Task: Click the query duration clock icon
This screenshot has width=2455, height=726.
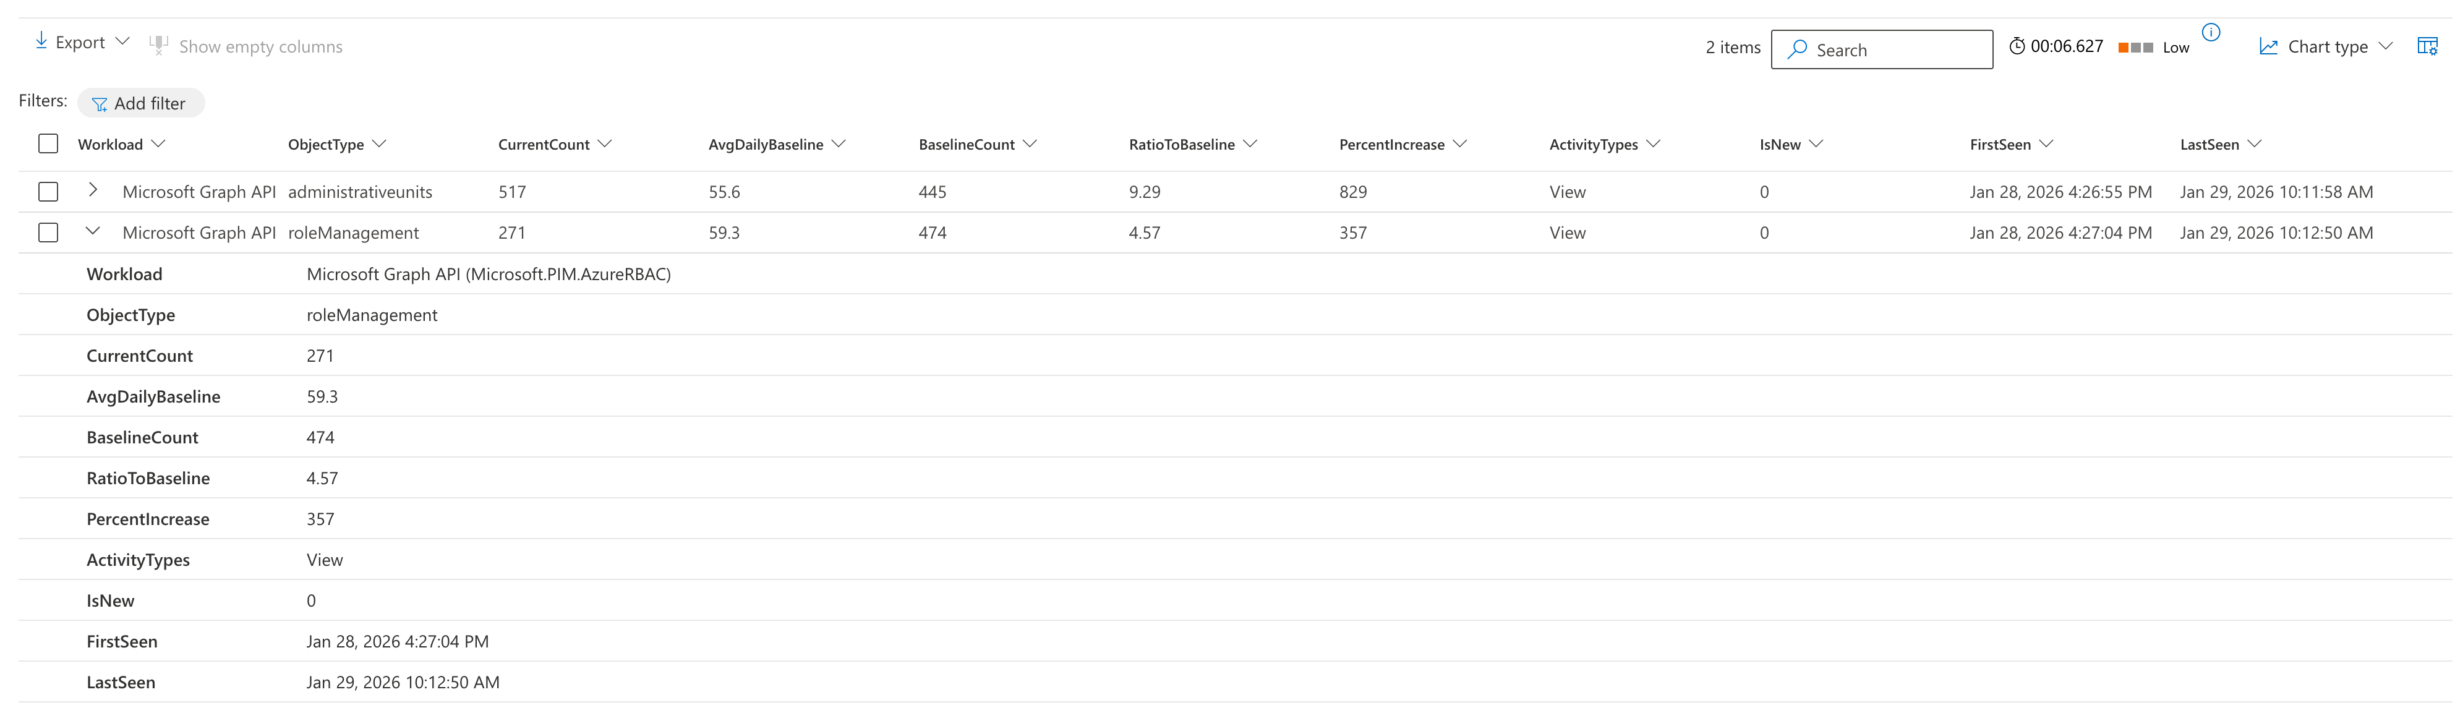Action: [x=2017, y=46]
